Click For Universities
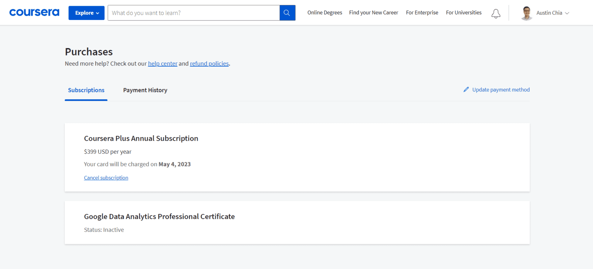Viewport: 593px width, 269px height. coord(463,12)
